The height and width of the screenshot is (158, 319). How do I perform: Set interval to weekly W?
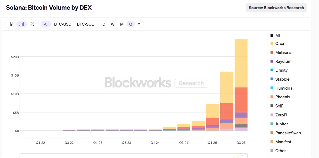coord(113,24)
